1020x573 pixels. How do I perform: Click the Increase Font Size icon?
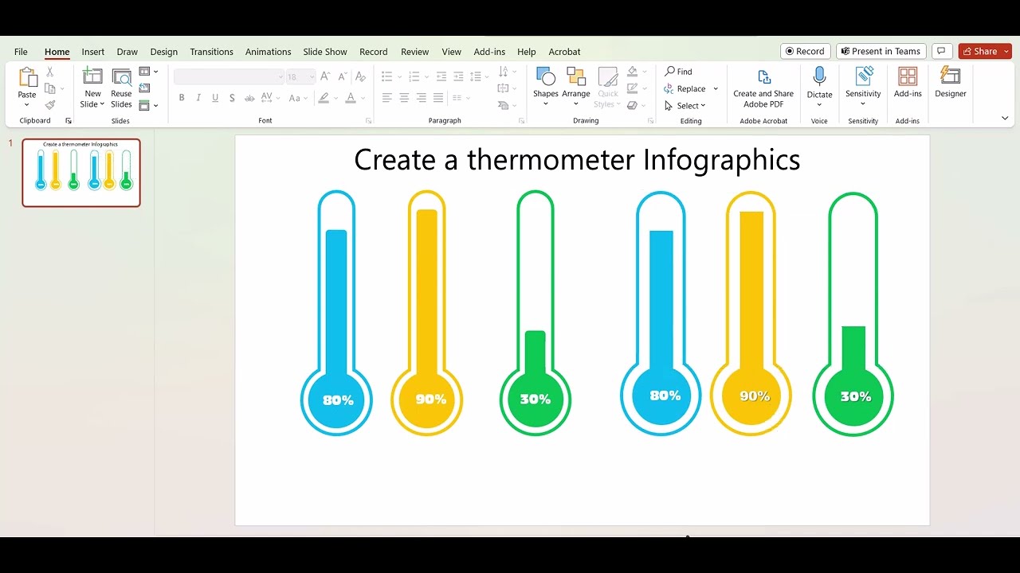(x=325, y=76)
